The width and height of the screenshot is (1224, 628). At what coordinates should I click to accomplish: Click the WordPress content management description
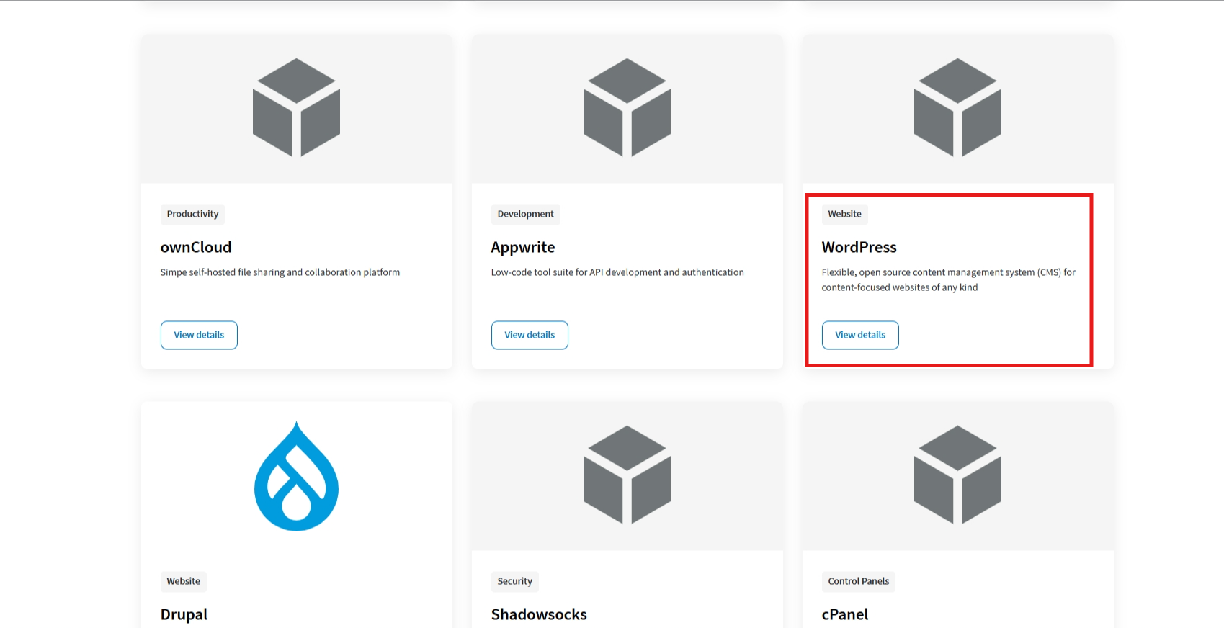(948, 279)
